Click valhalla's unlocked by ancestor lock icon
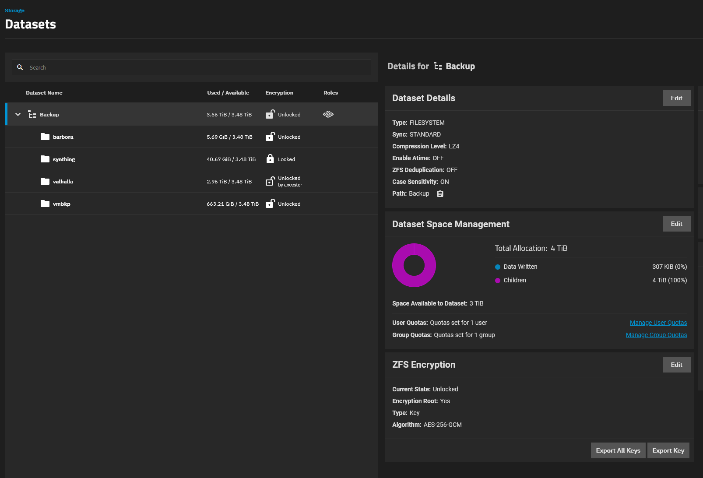Screen dimensions: 703x478 pyautogui.click(x=270, y=181)
